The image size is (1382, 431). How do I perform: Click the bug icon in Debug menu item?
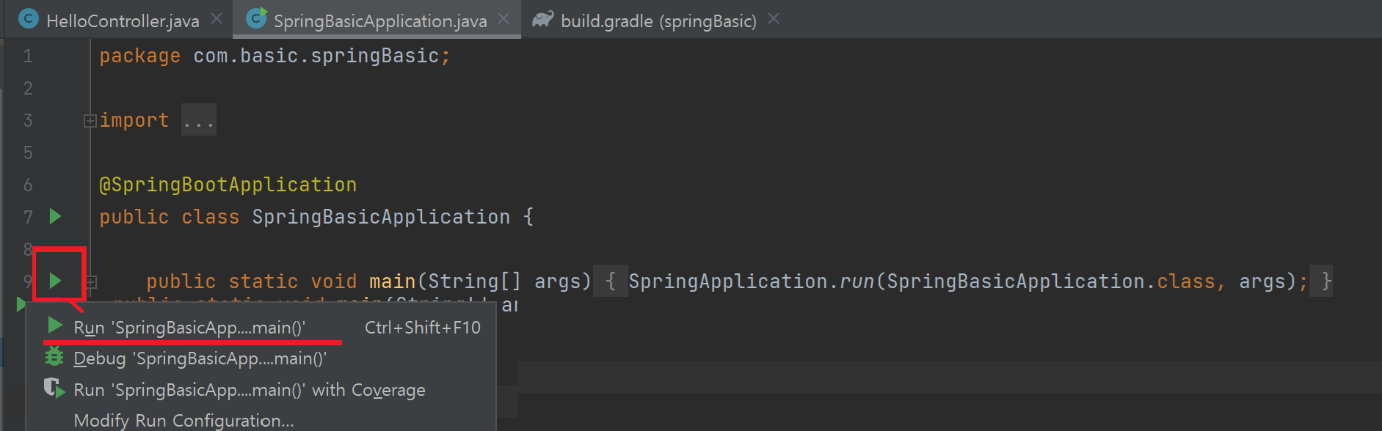[x=54, y=356]
